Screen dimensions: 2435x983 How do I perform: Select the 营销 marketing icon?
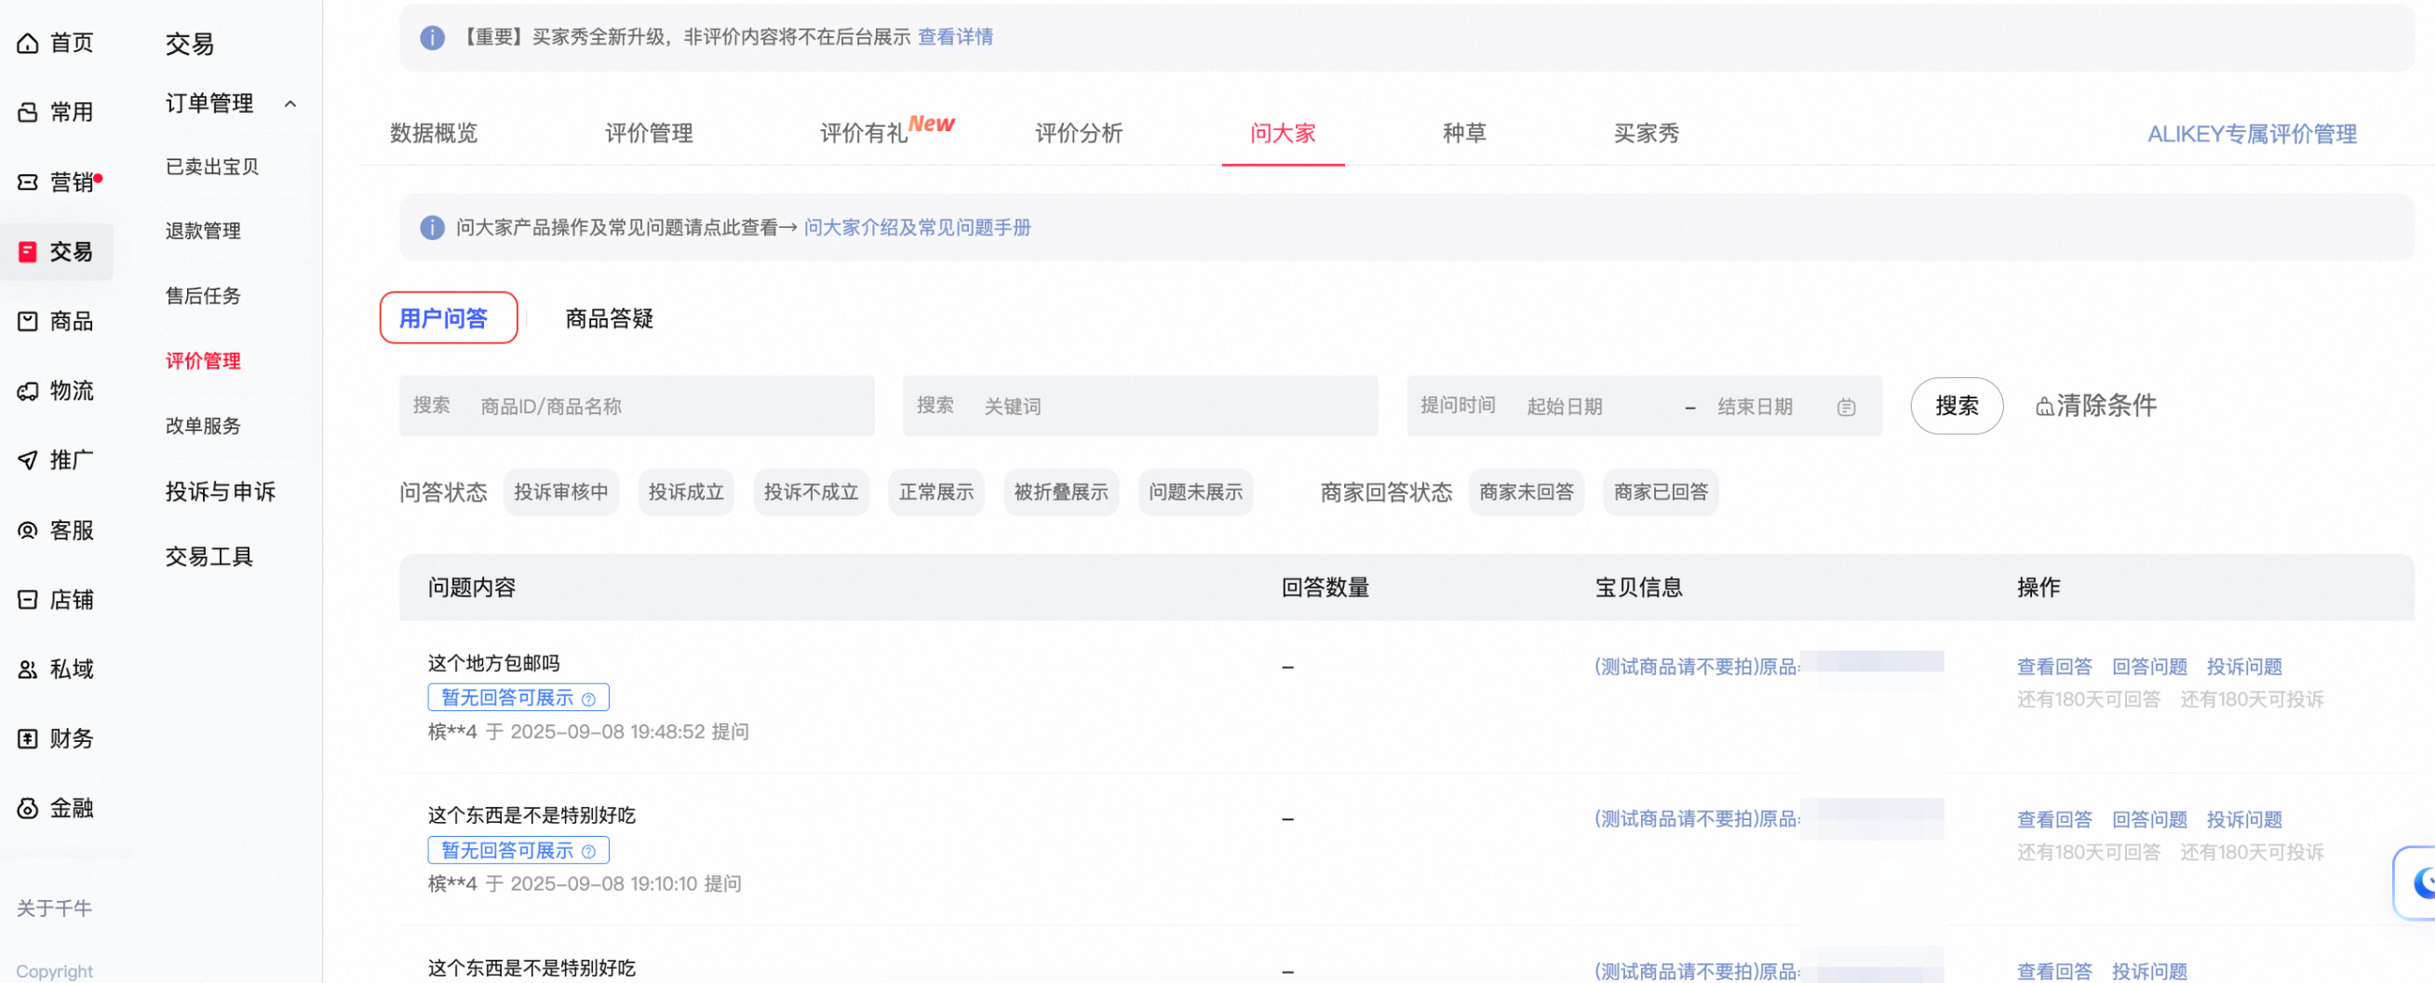tap(28, 182)
